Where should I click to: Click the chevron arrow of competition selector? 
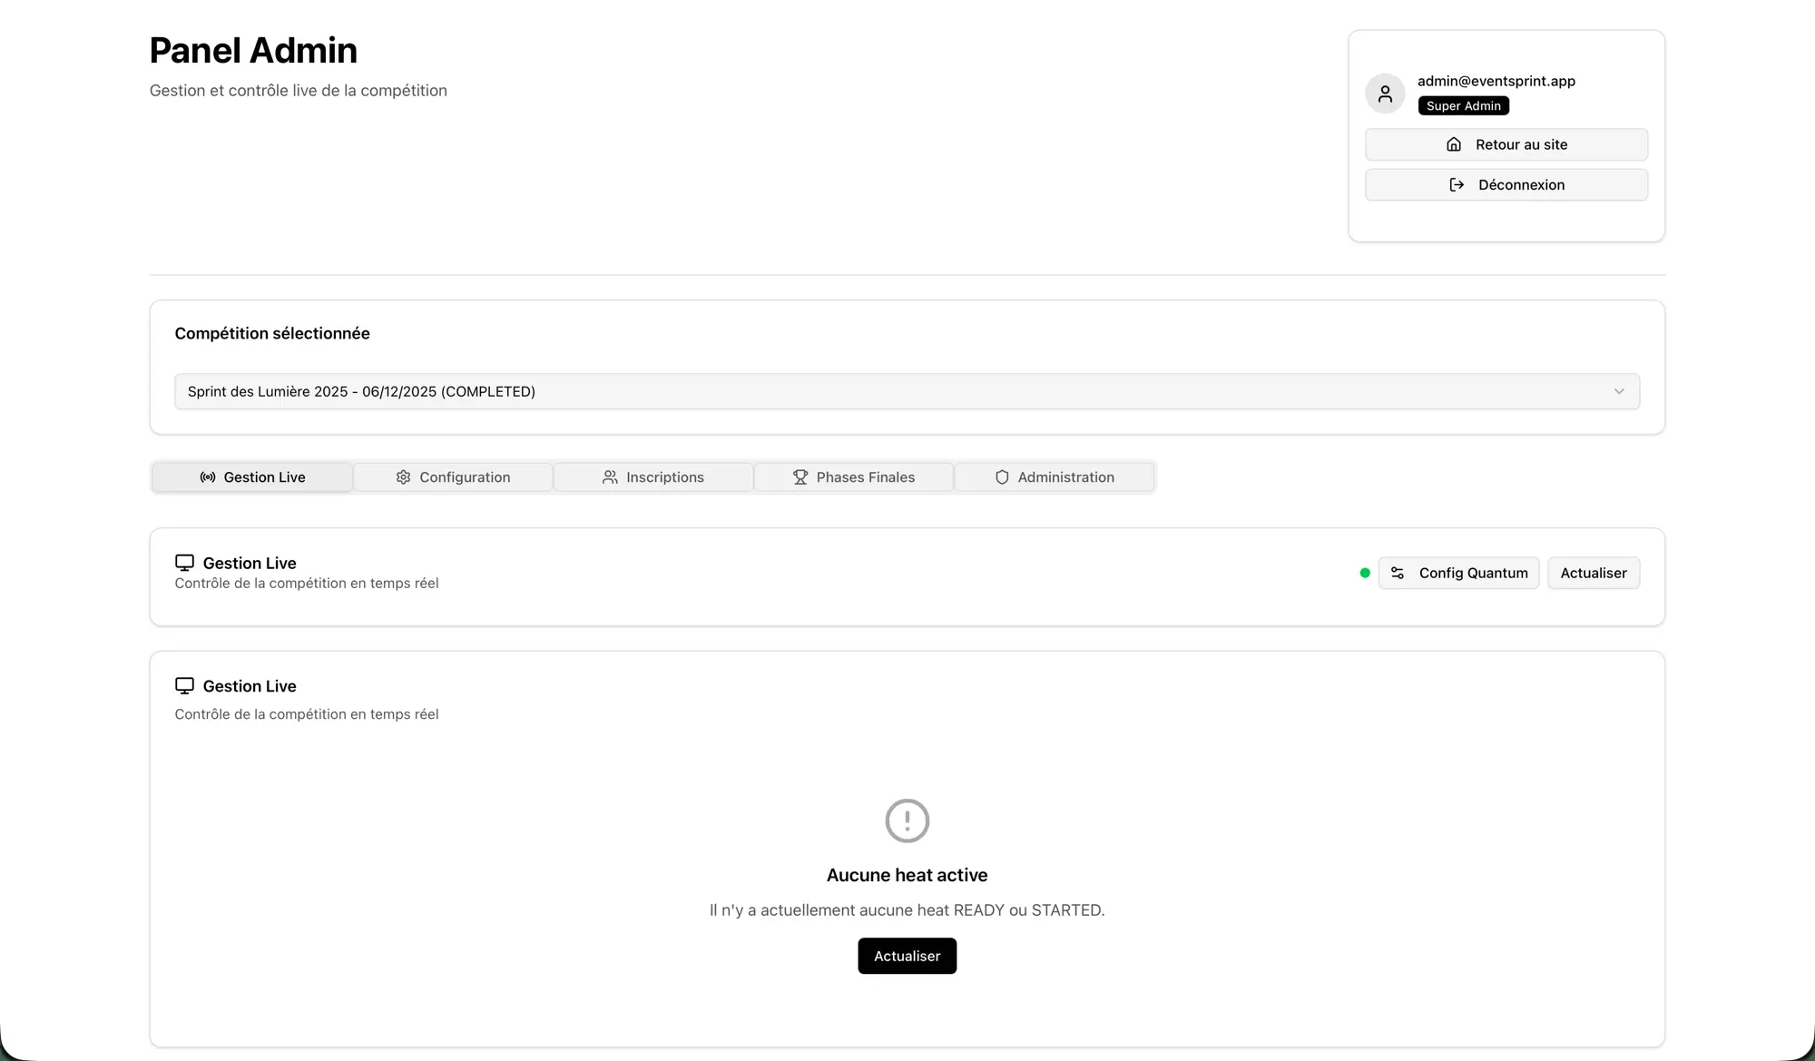coord(1619,391)
